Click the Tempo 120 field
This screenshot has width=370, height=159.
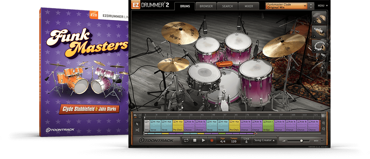coord(234,140)
